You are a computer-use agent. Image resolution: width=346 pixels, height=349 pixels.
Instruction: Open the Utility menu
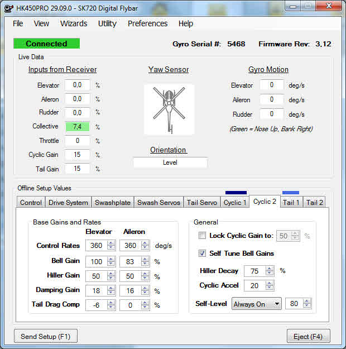click(x=107, y=23)
